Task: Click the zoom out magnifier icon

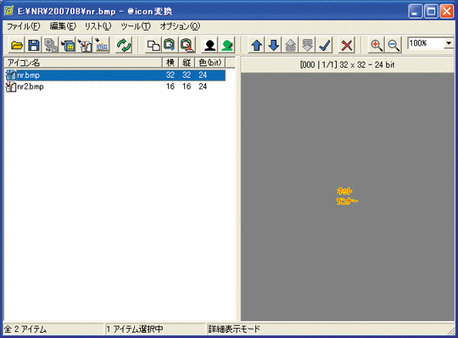Action: click(x=394, y=45)
